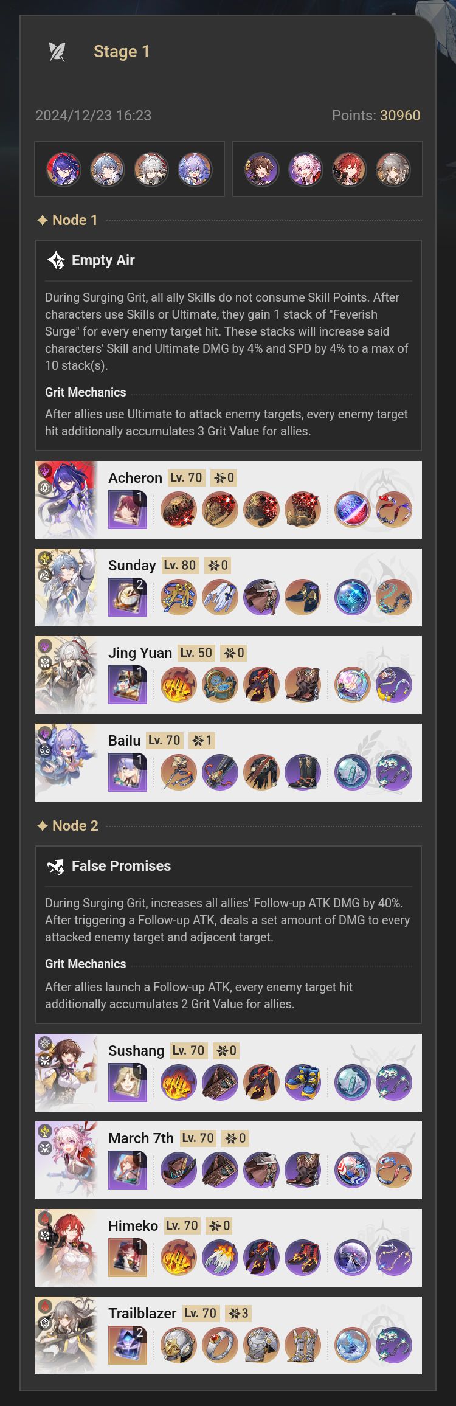Select March 7th's hat relic icon
Image resolution: width=456 pixels, height=1406 pixels.
pyautogui.click(x=179, y=1170)
